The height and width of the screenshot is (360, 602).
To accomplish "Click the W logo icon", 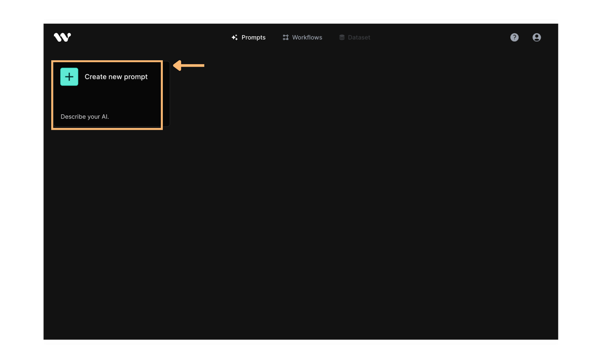I will tap(62, 37).
